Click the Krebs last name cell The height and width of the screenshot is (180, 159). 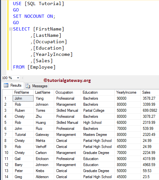tap(44, 171)
